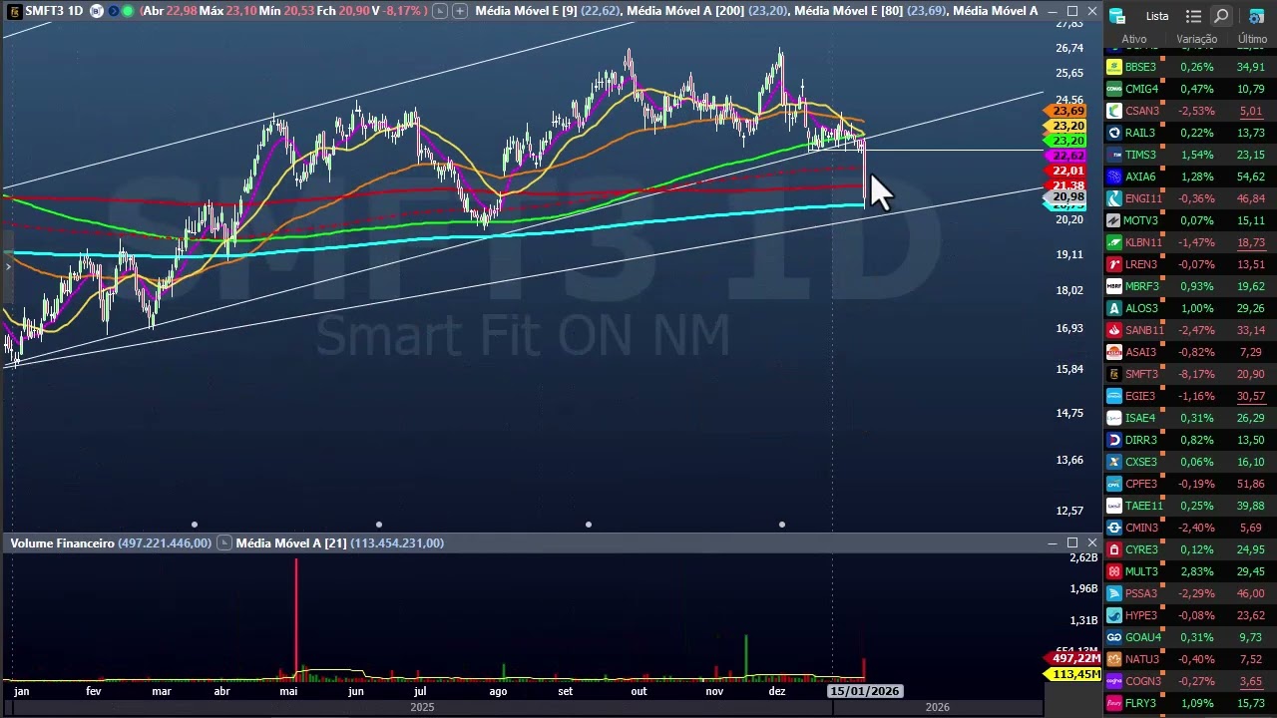Click the blue arrow icon beside SMFT3 1D
Image resolution: width=1277 pixels, height=718 pixels.
point(113,11)
